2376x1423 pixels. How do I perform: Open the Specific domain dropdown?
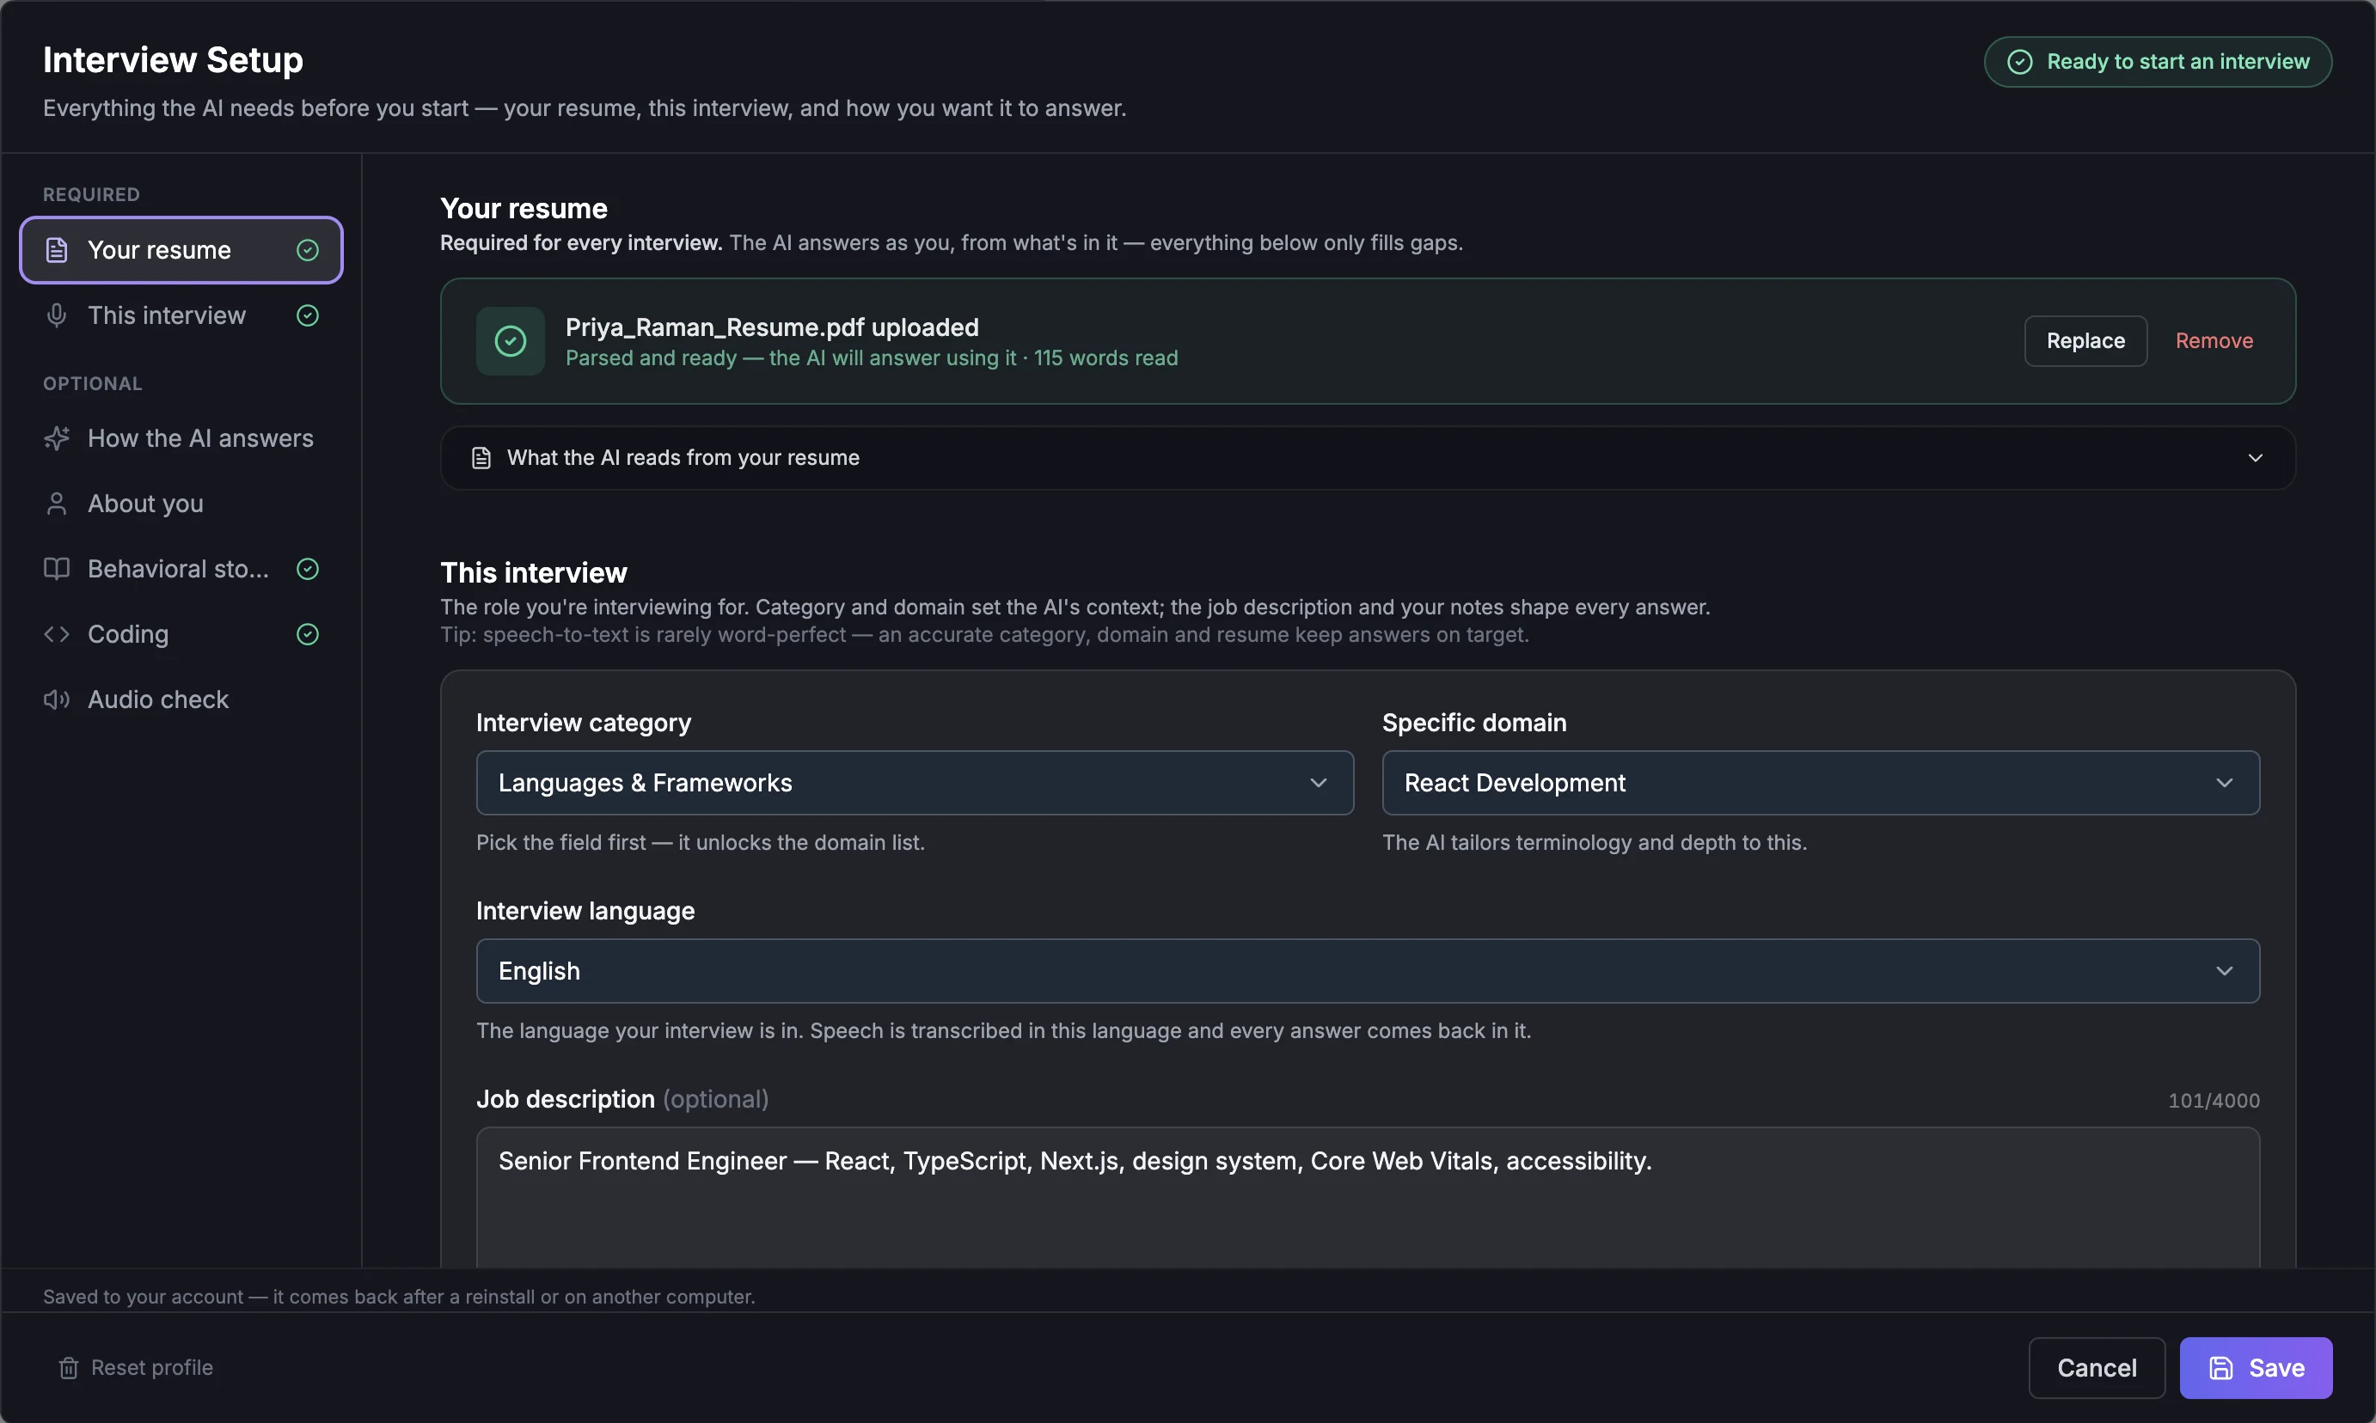pos(1820,783)
